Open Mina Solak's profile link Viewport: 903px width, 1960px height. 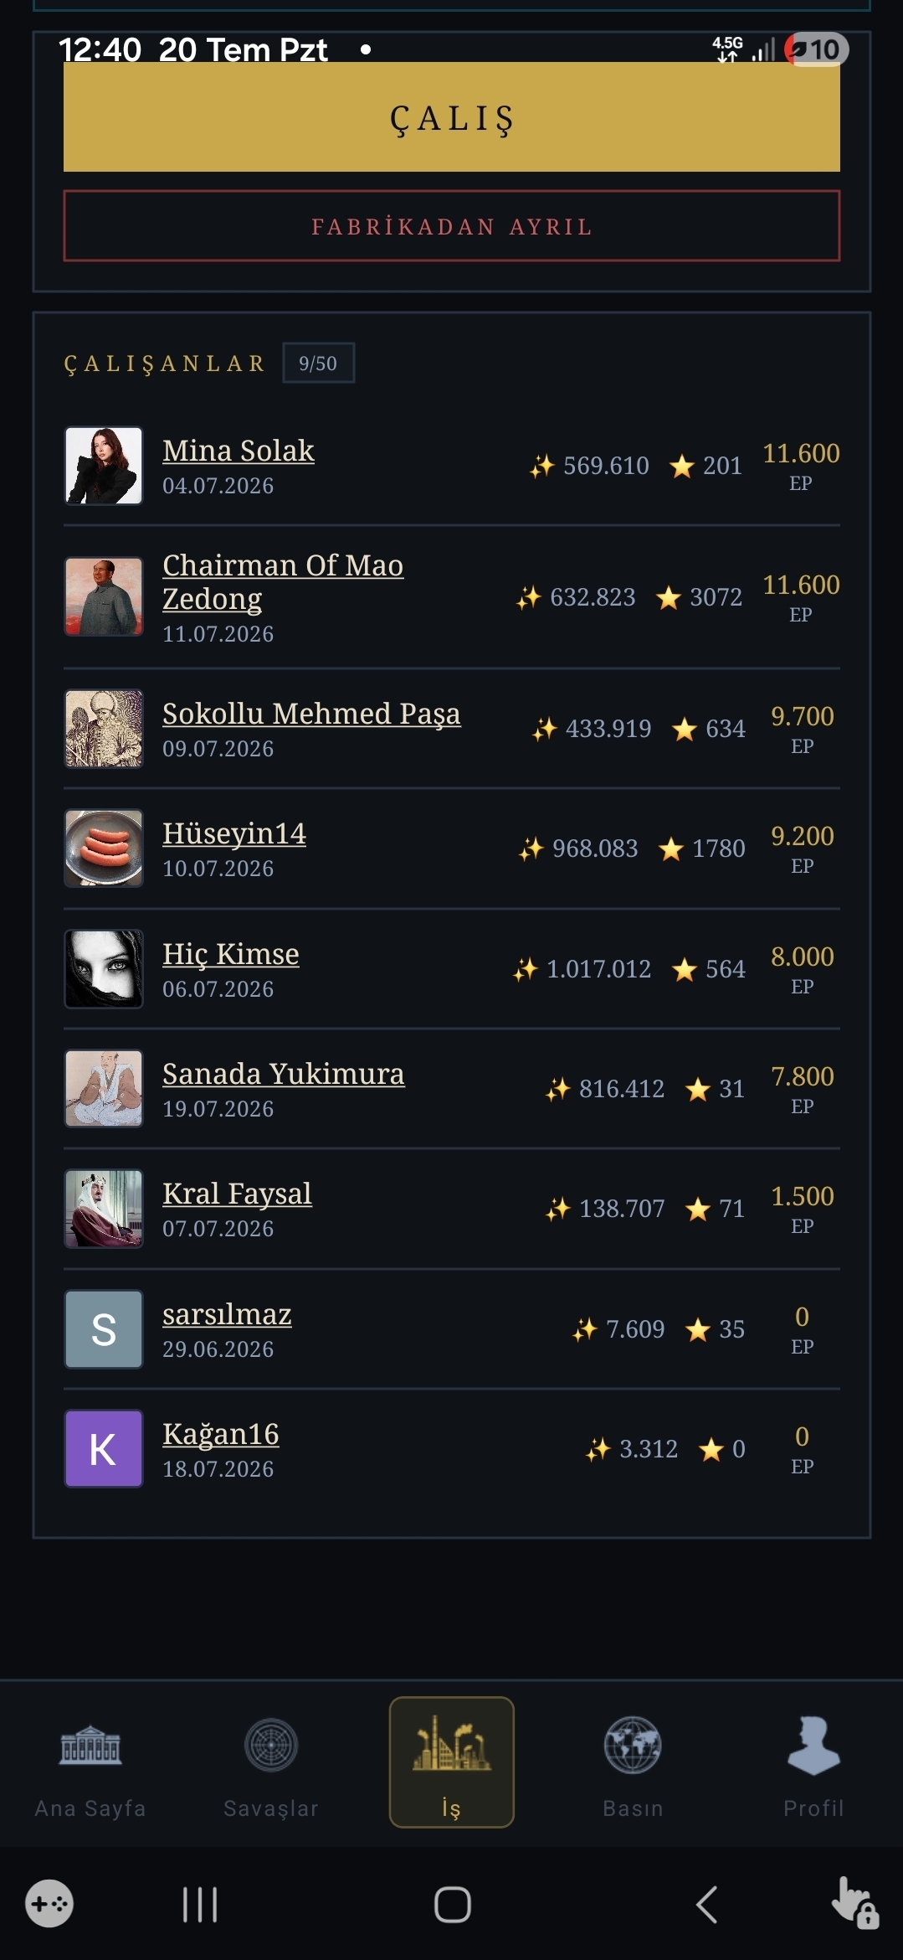point(239,451)
